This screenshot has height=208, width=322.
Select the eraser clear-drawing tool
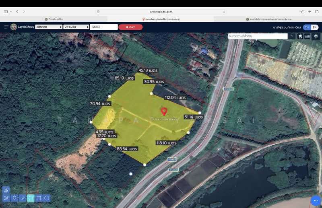tap(6, 190)
